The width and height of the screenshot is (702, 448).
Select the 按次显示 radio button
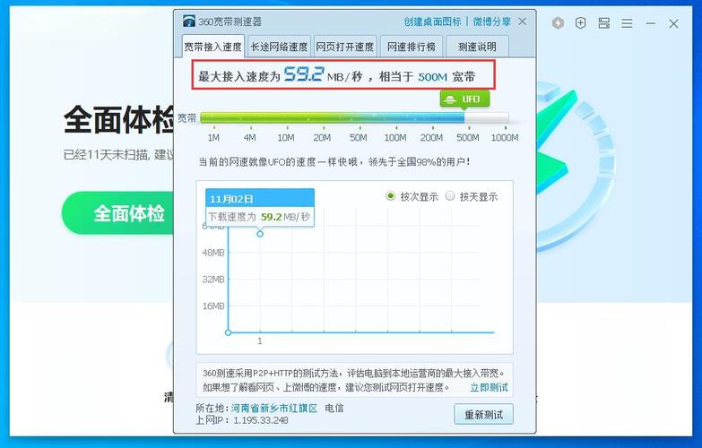point(390,196)
